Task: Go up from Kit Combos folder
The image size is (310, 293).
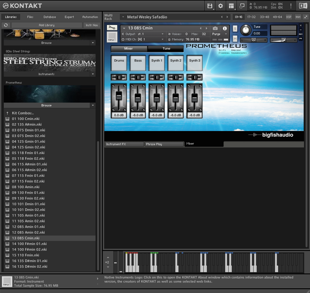Action: click(8, 113)
